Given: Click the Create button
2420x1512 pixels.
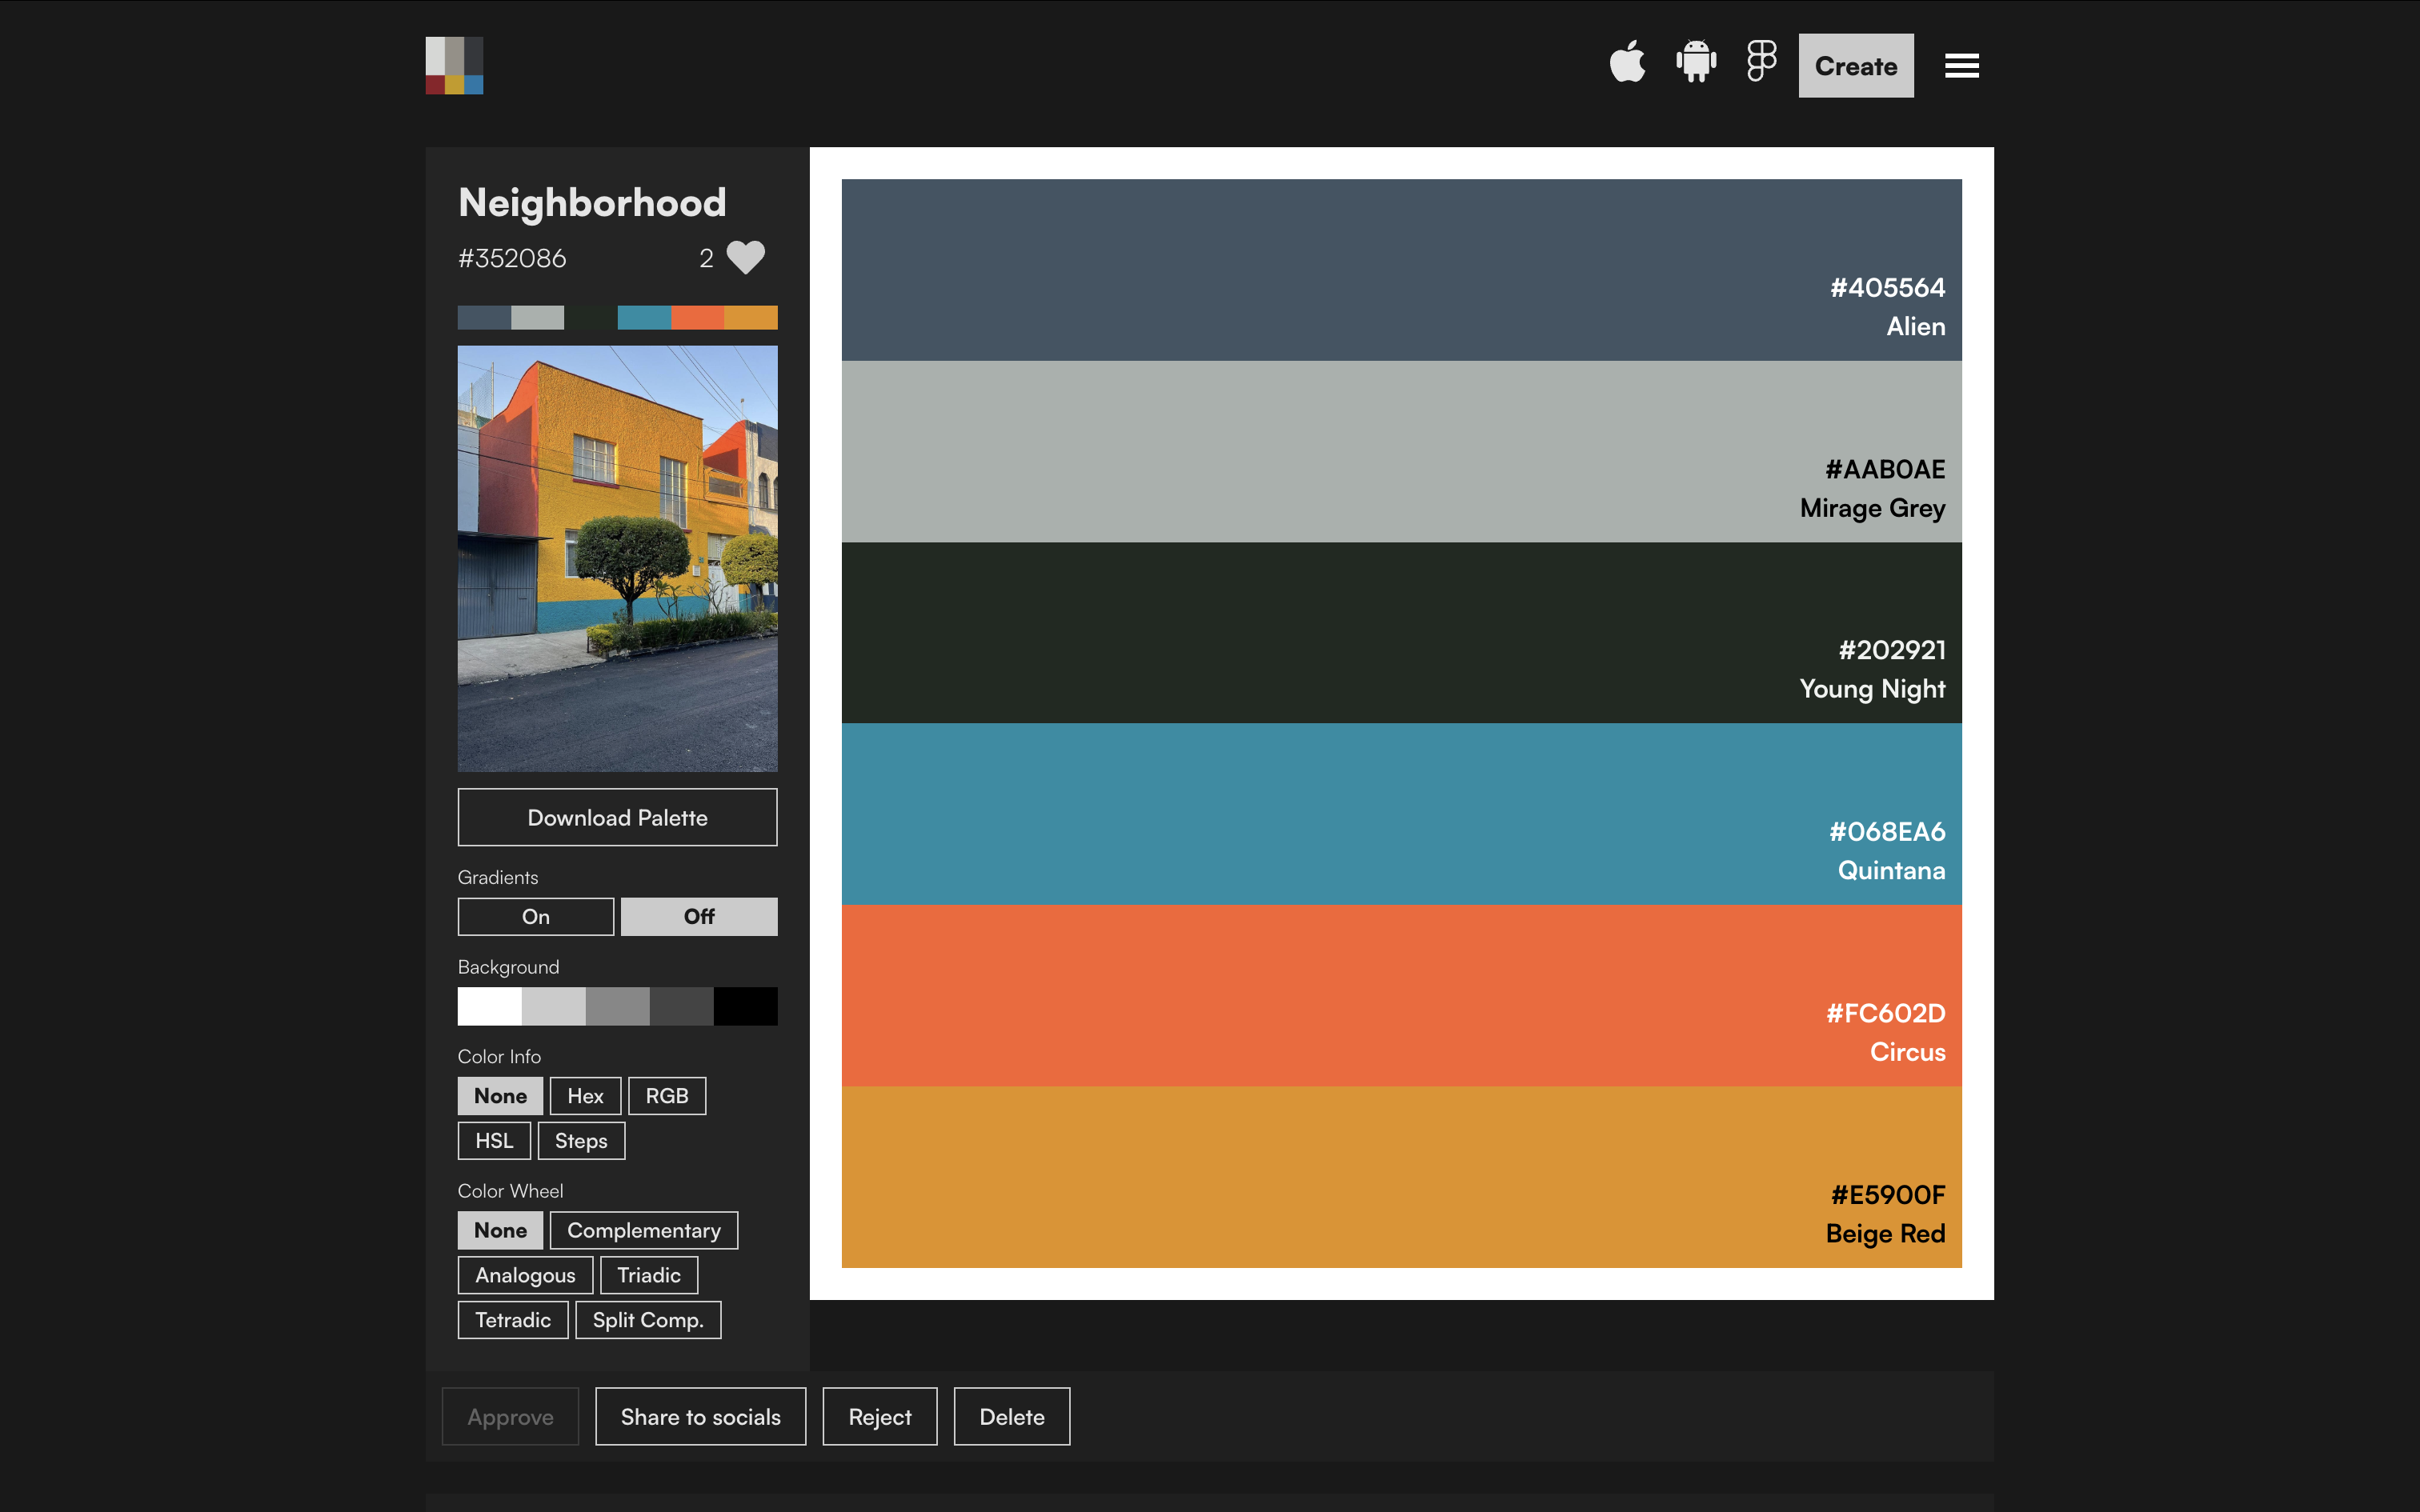Looking at the screenshot, I should coord(1855,66).
